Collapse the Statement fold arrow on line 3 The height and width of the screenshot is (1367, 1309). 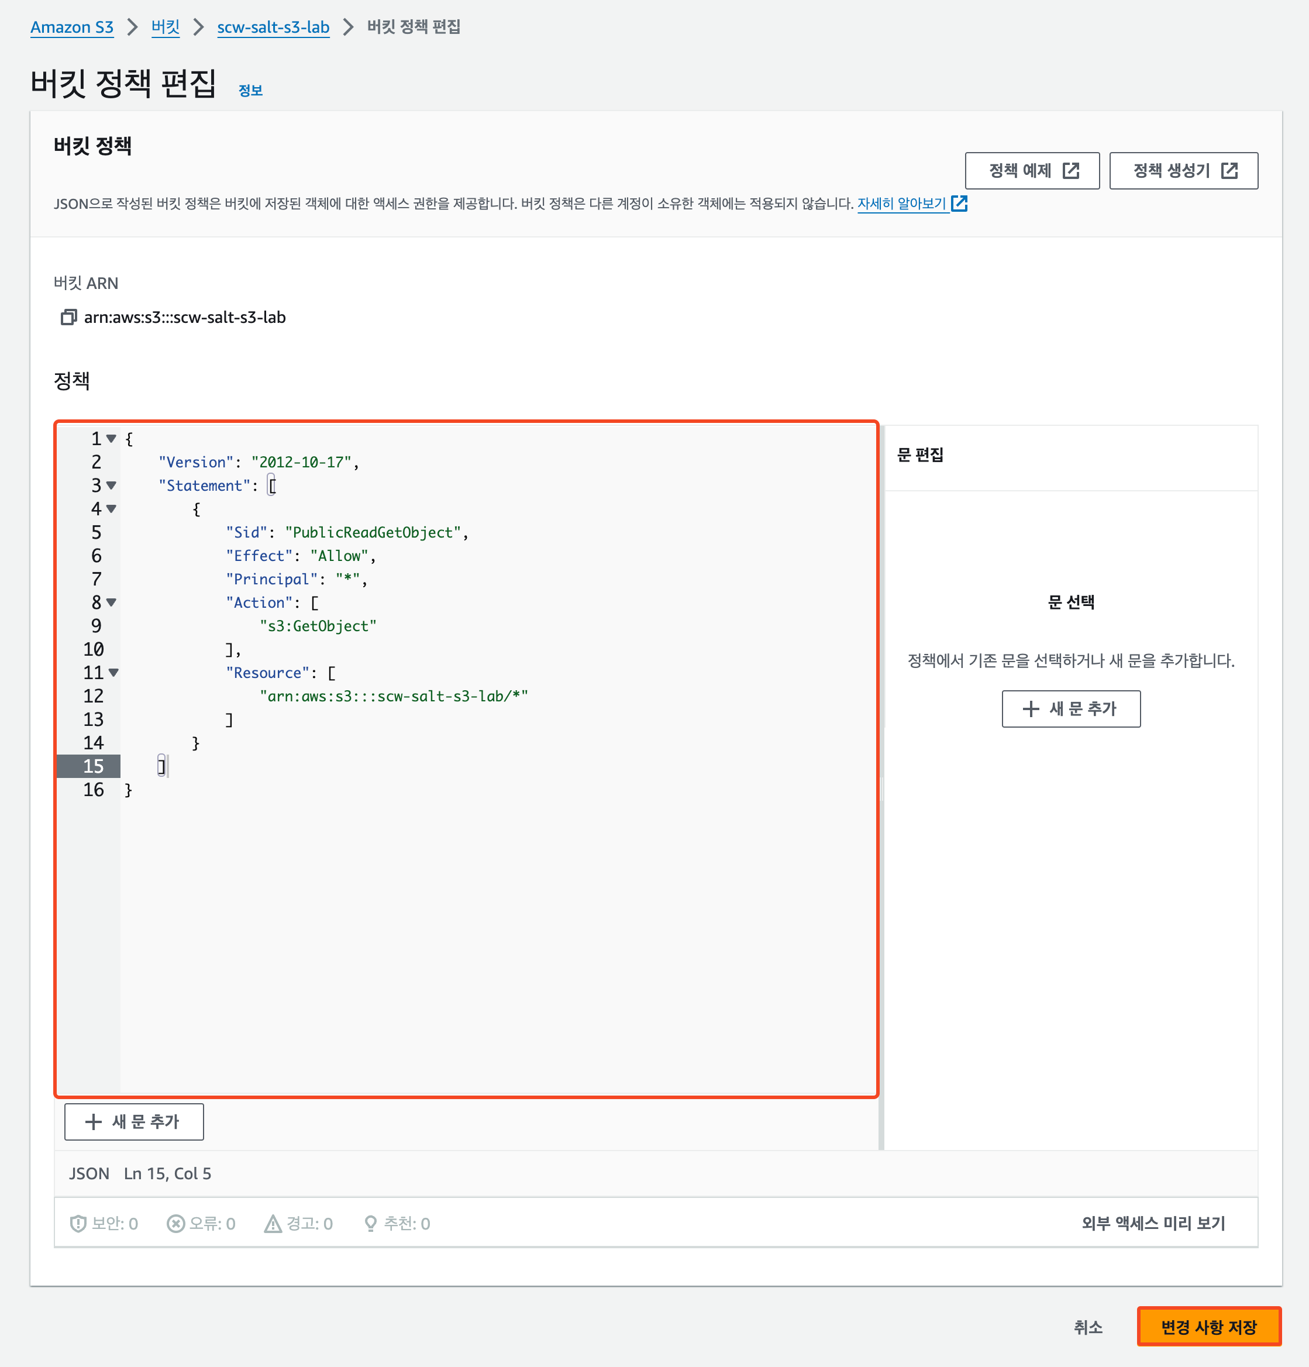tap(111, 485)
